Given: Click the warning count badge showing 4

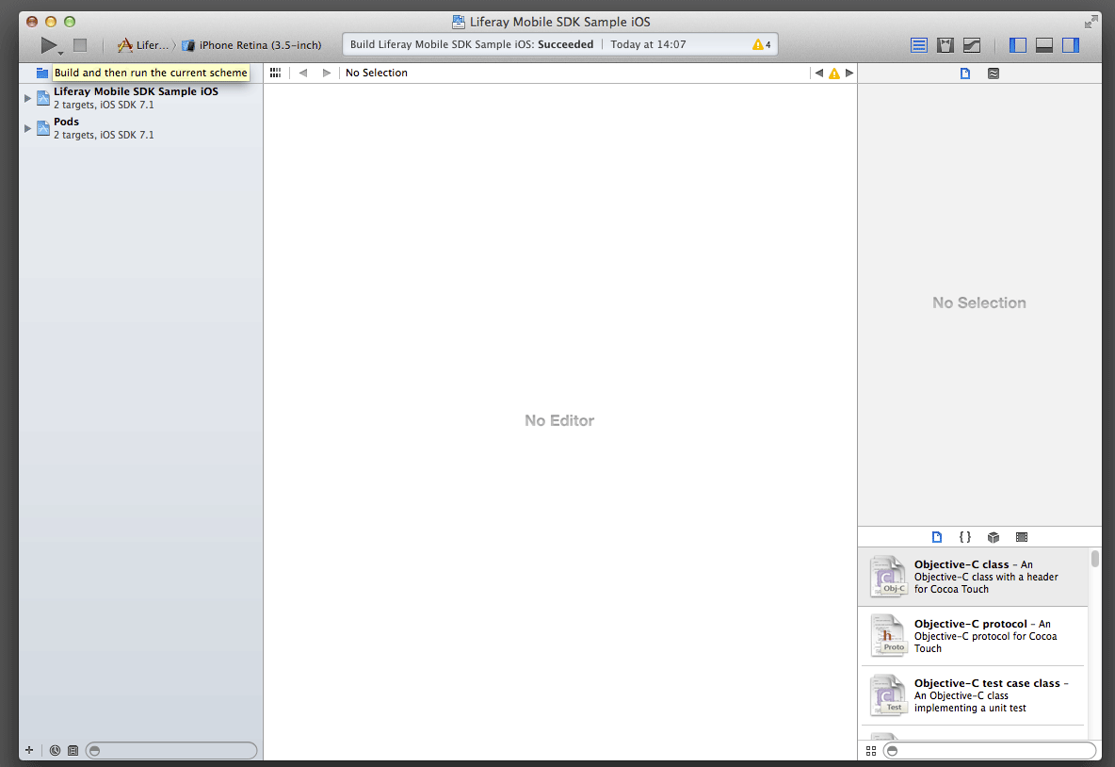Looking at the screenshot, I should 762,44.
